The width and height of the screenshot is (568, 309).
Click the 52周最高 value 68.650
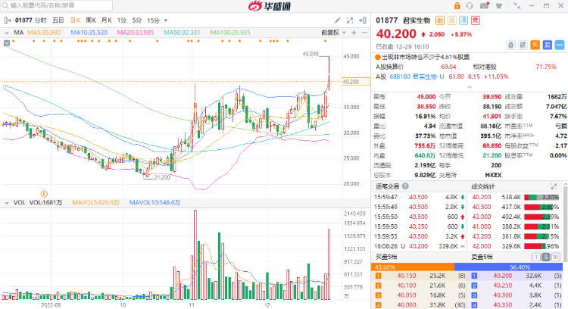tap(492, 145)
